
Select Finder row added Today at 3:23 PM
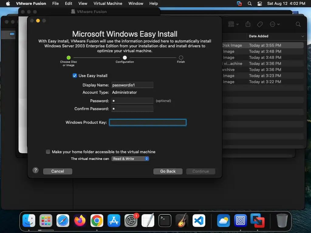[x=263, y=76]
